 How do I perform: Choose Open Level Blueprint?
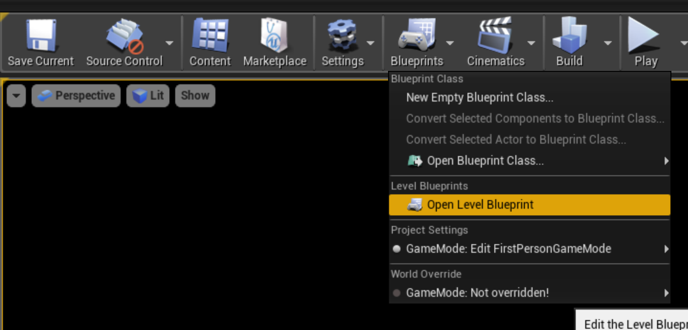coord(480,205)
